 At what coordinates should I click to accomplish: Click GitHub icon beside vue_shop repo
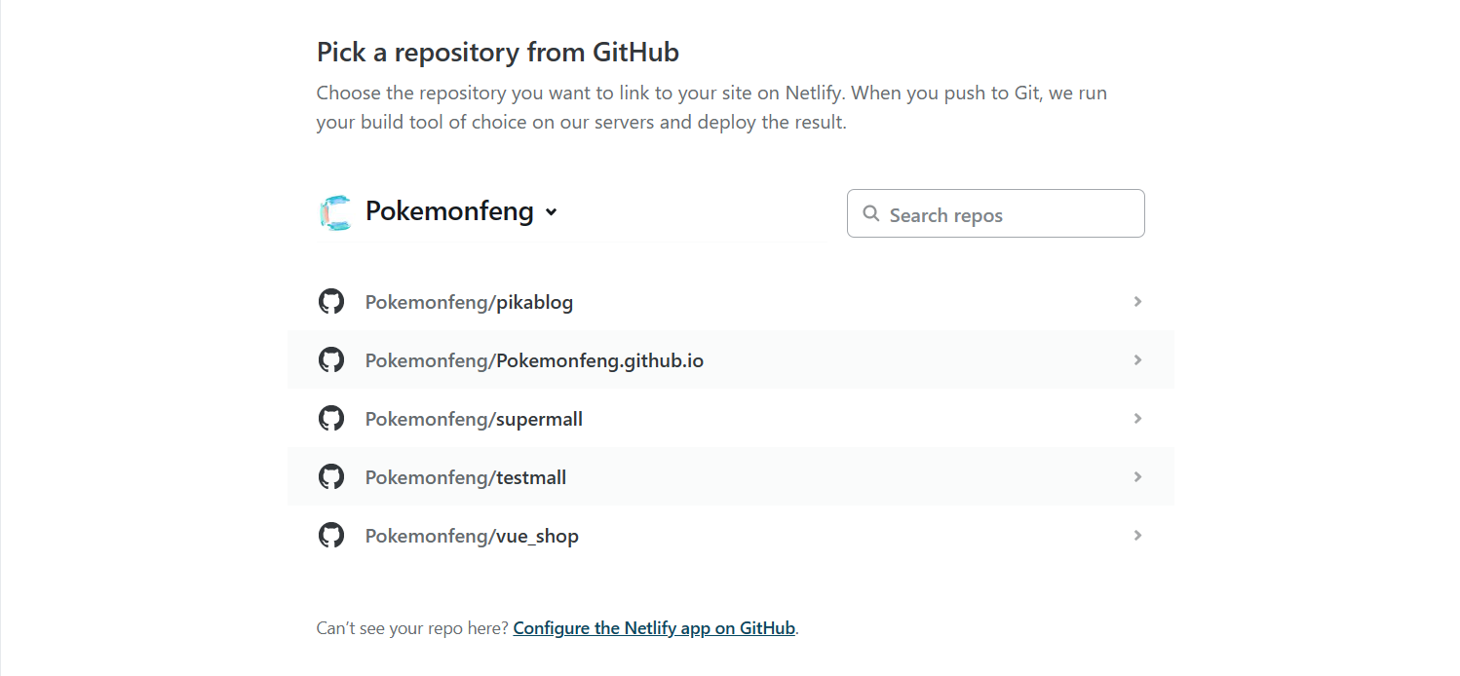click(331, 535)
